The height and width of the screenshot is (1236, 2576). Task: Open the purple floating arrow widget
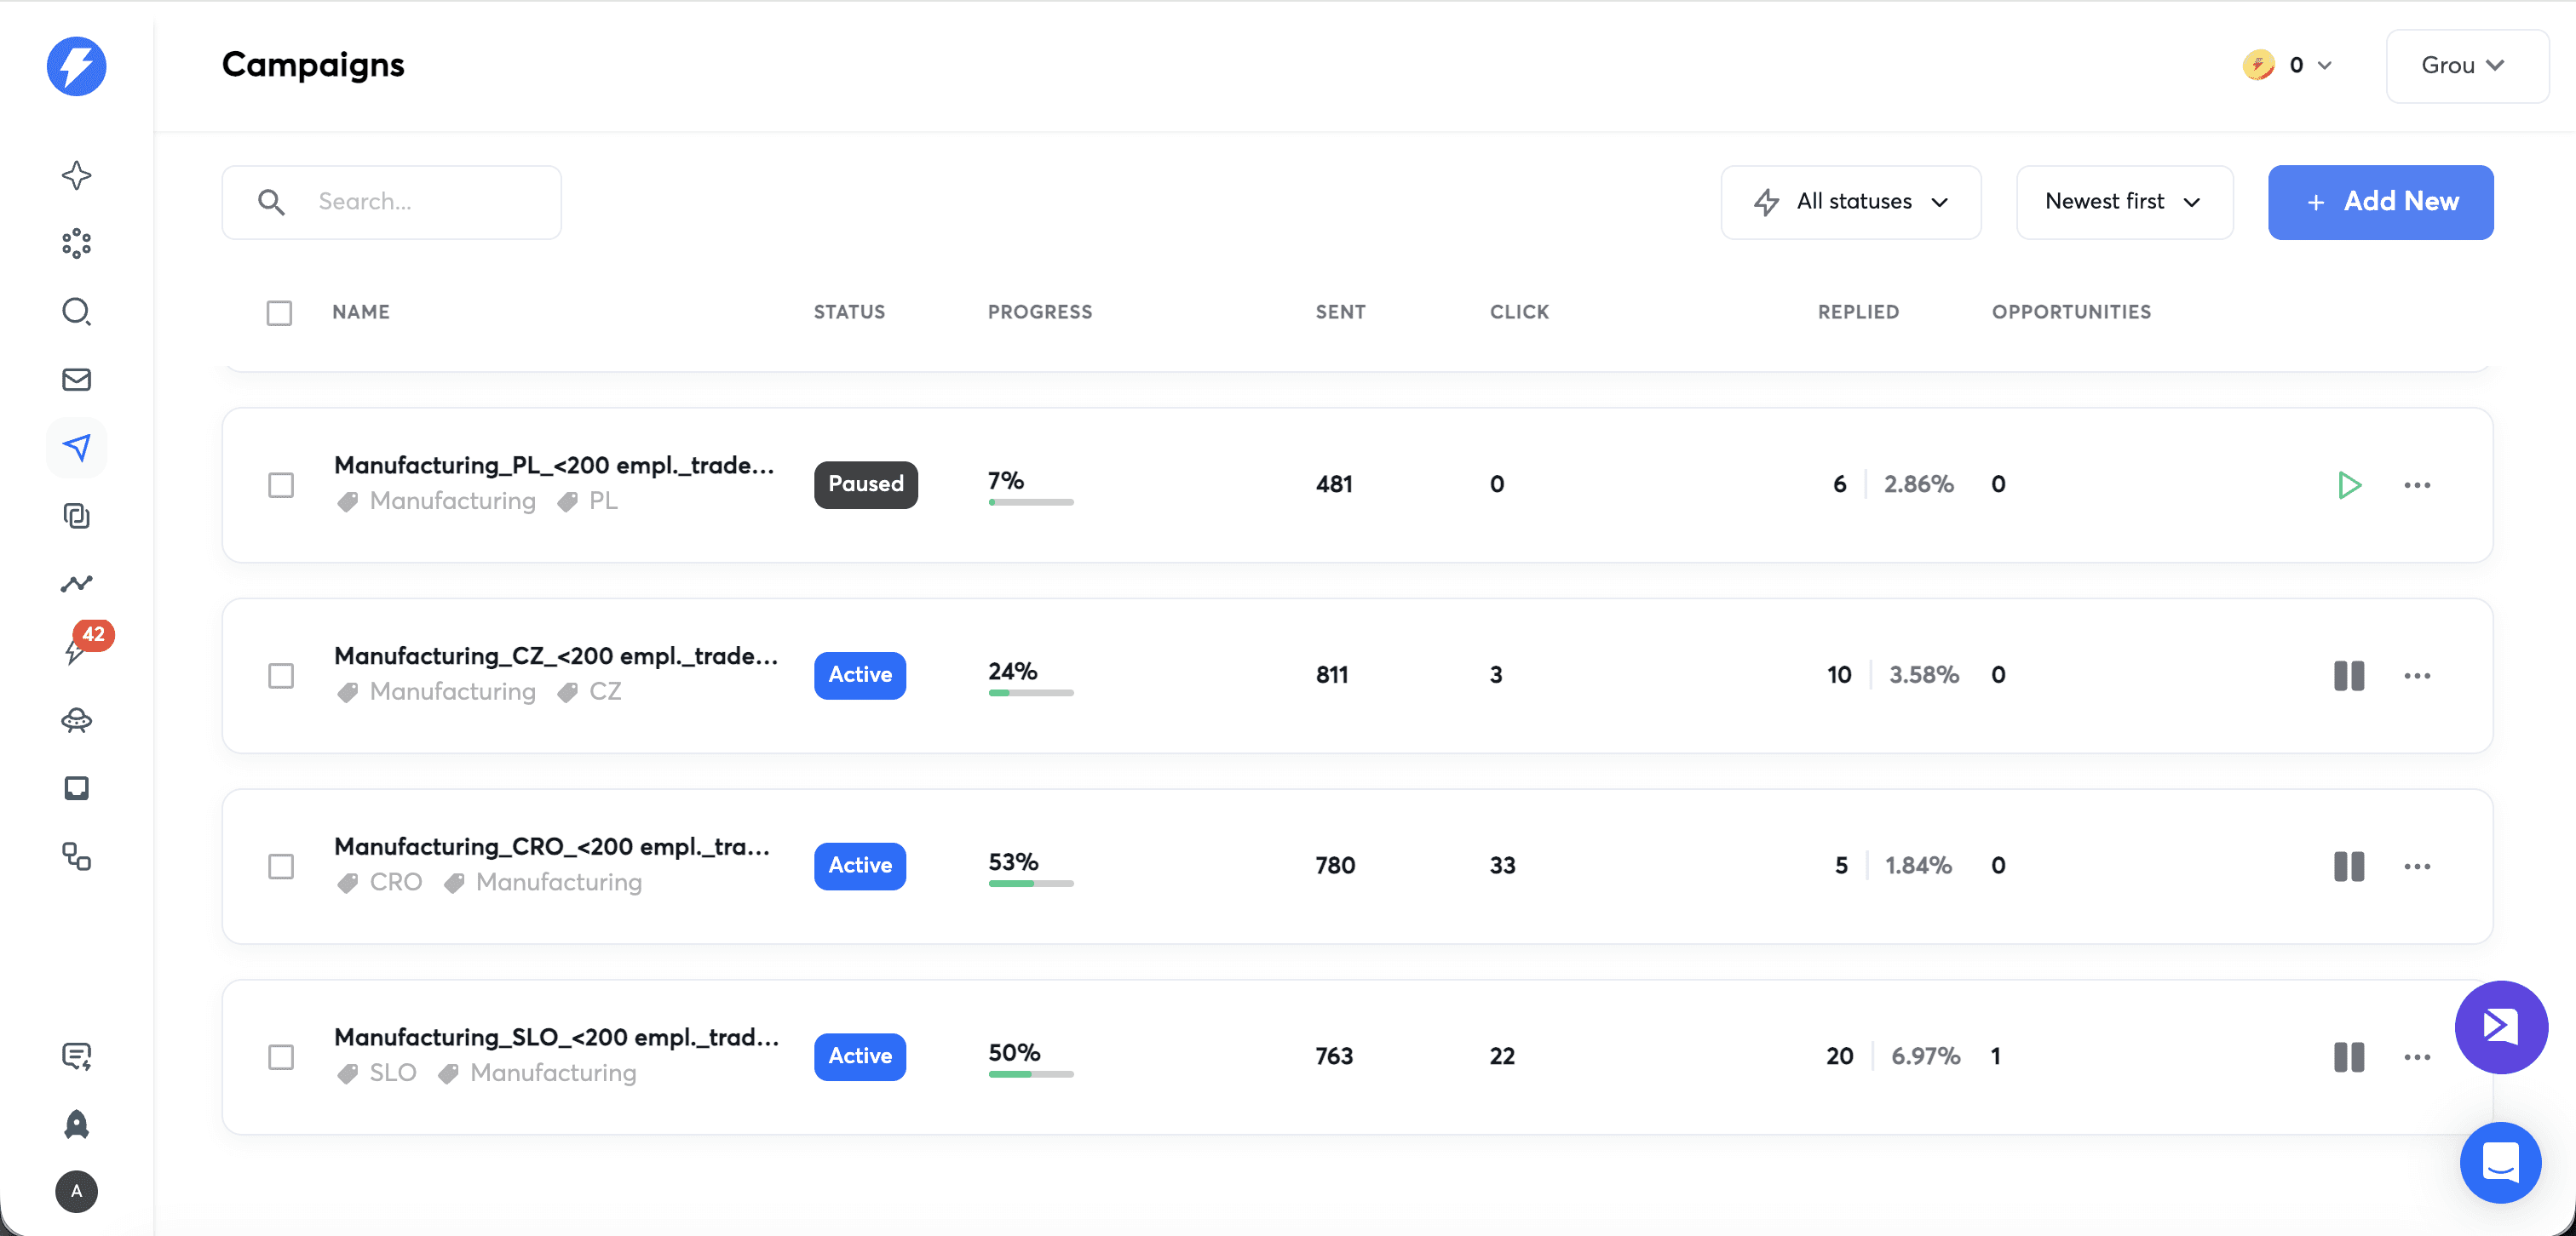pos(2501,1027)
